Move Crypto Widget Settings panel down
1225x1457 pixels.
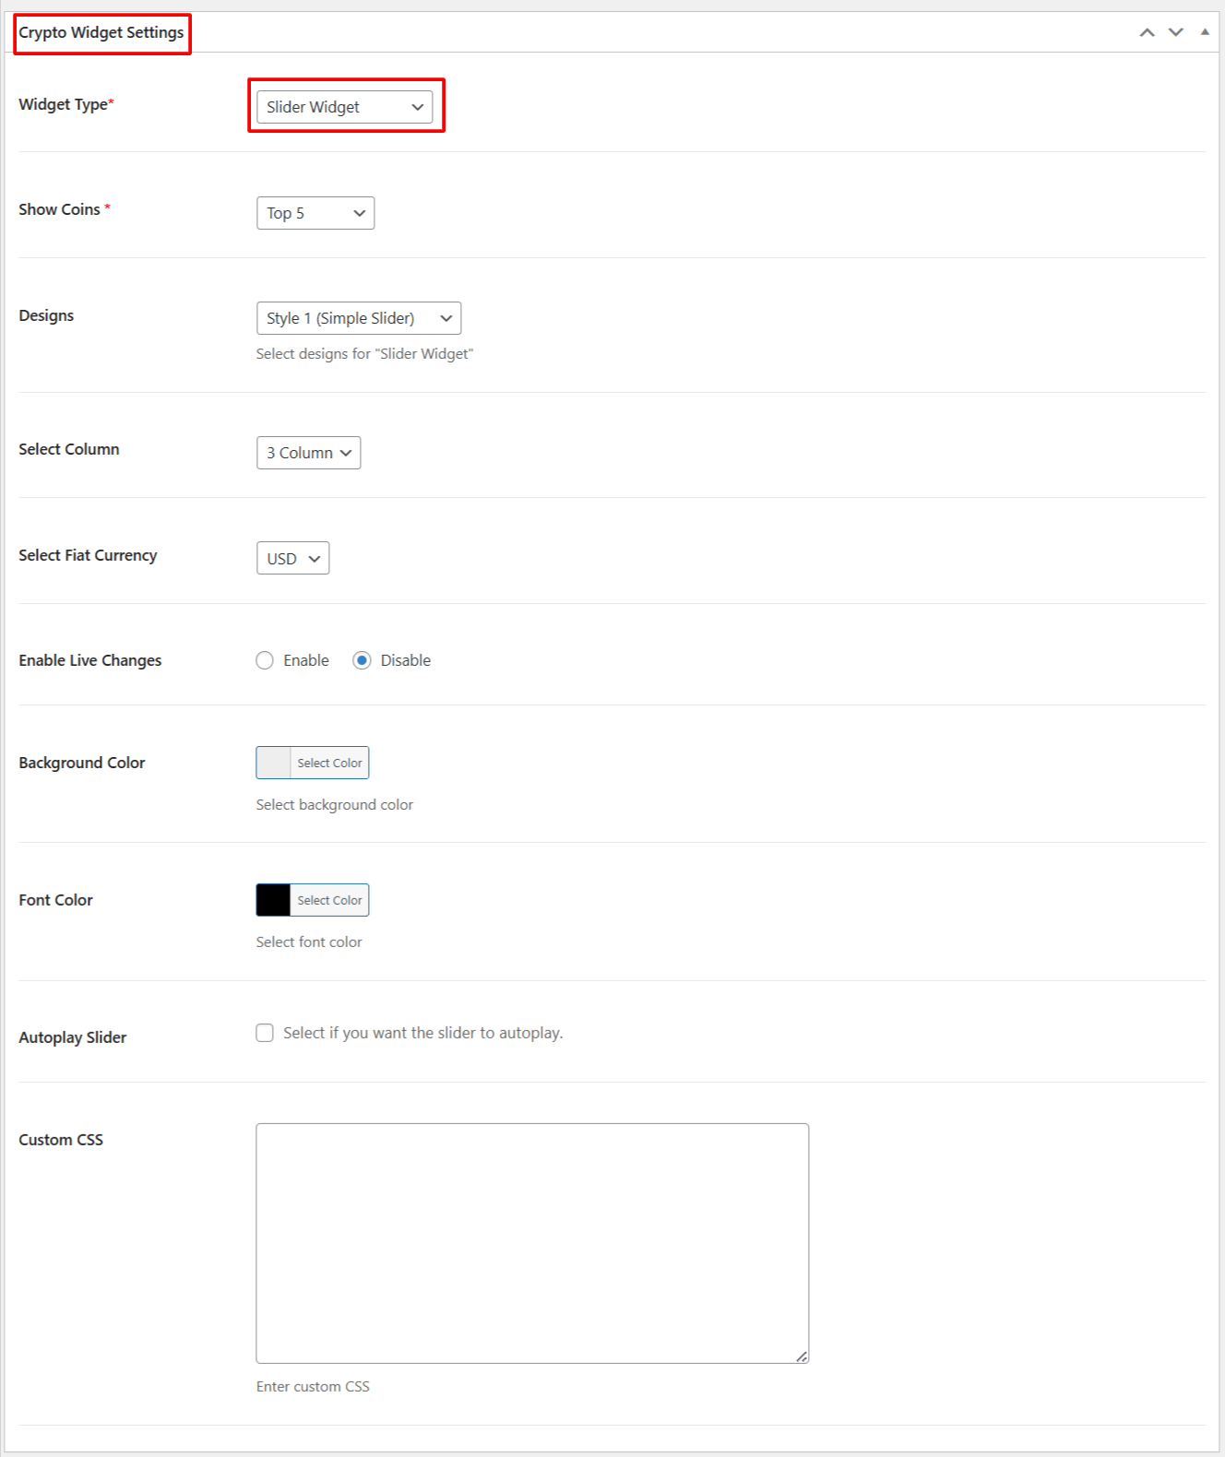(x=1175, y=32)
